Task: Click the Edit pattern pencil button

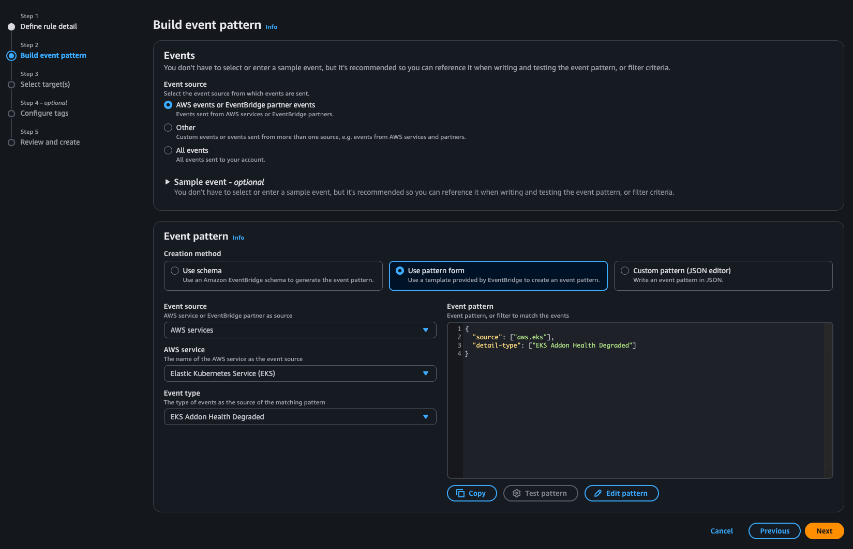Action: (x=621, y=493)
